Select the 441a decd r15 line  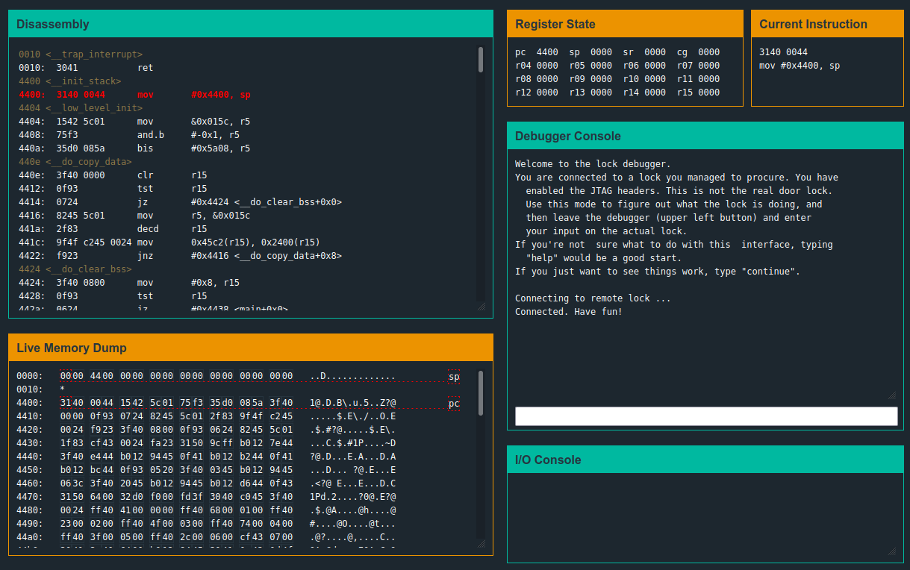click(x=113, y=229)
